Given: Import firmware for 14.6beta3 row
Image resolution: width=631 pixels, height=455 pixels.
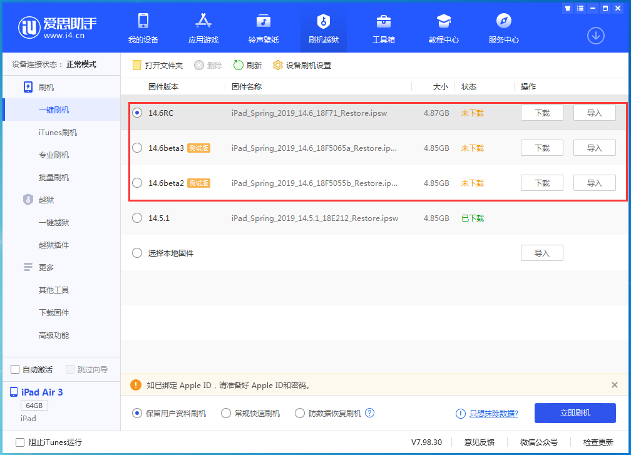Looking at the screenshot, I should (x=595, y=148).
